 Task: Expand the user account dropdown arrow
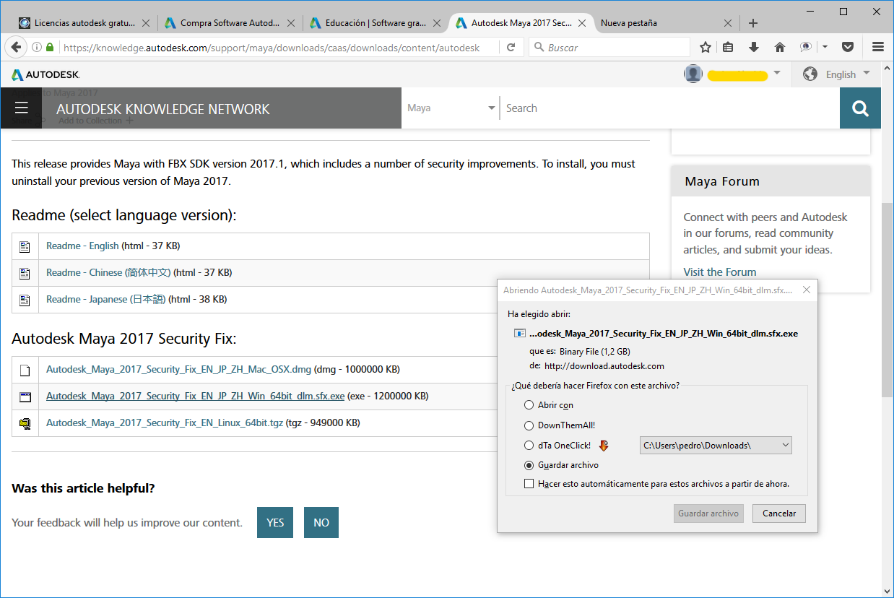pos(777,72)
